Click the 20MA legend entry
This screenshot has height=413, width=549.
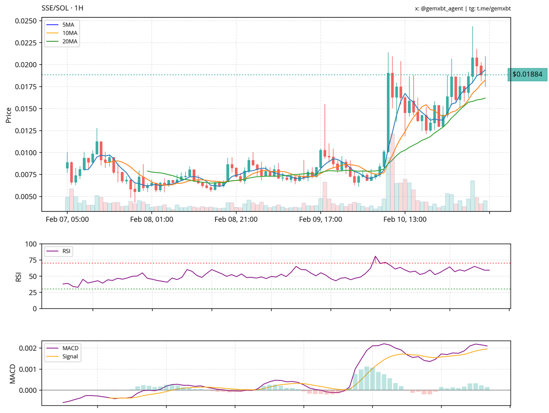[62, 42]
